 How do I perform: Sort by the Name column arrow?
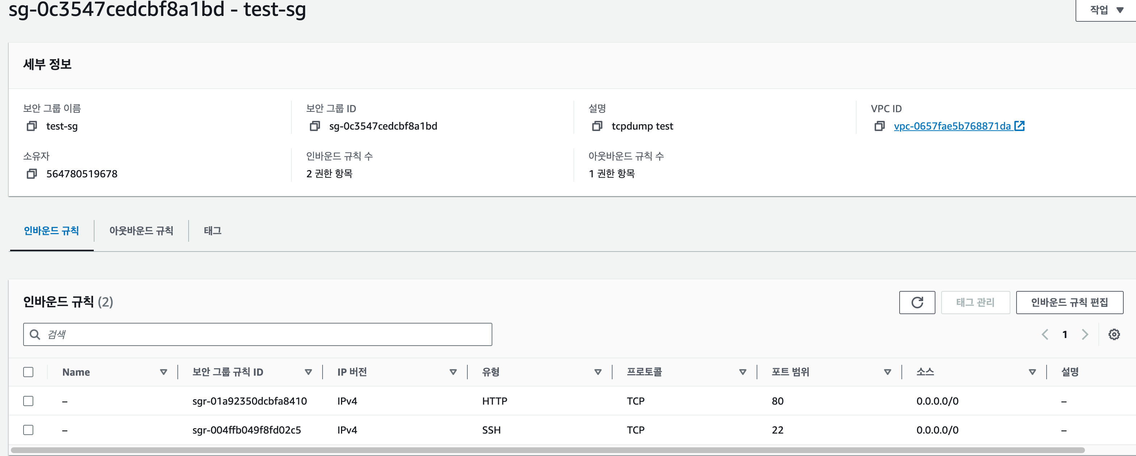pyautogui.click(x=164, y=372)
